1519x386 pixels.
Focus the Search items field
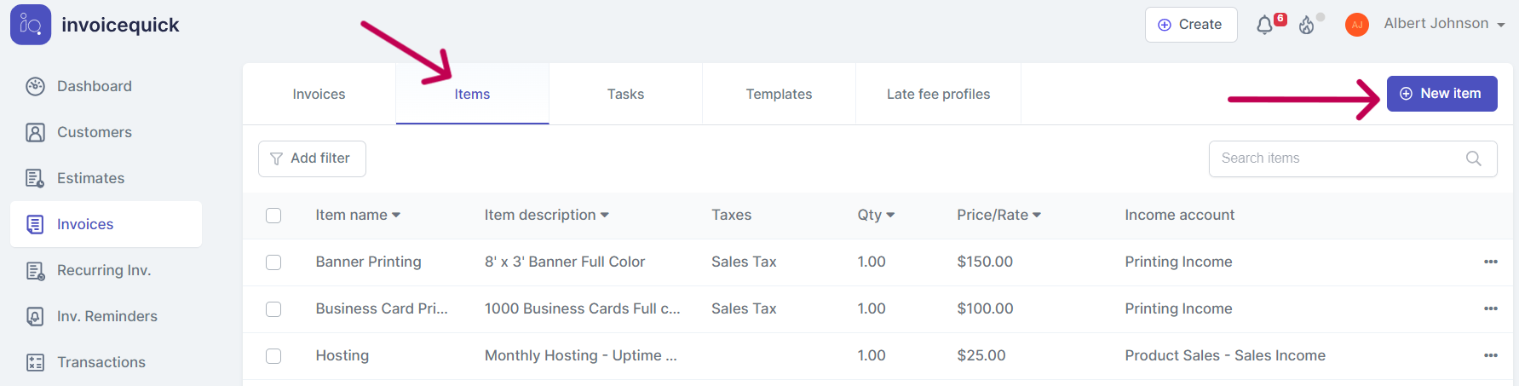pyautogui.click(x=1338, y=158)
